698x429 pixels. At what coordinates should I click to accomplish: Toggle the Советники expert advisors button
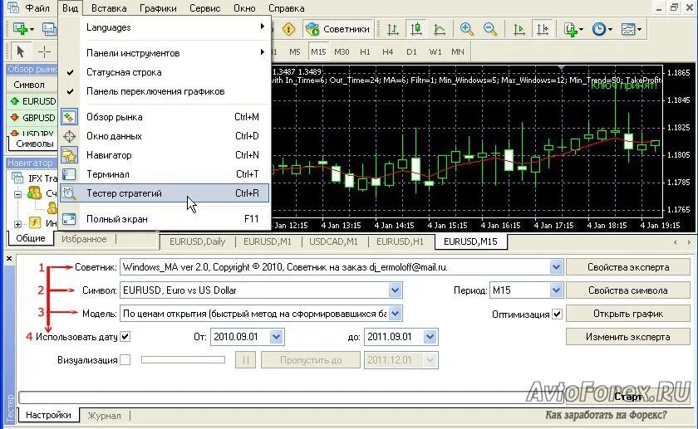click(339, 29)
